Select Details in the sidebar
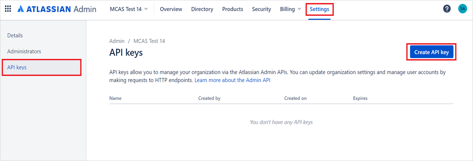The image size is (473, 161). [x=15, y=36]
